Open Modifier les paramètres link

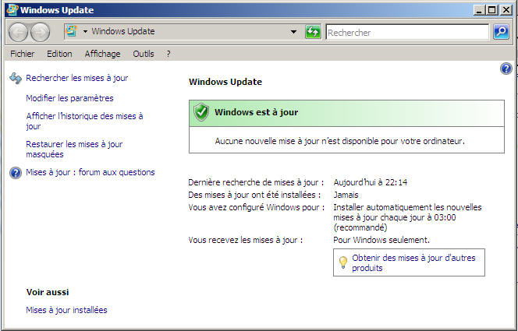(x=69, y=98)
